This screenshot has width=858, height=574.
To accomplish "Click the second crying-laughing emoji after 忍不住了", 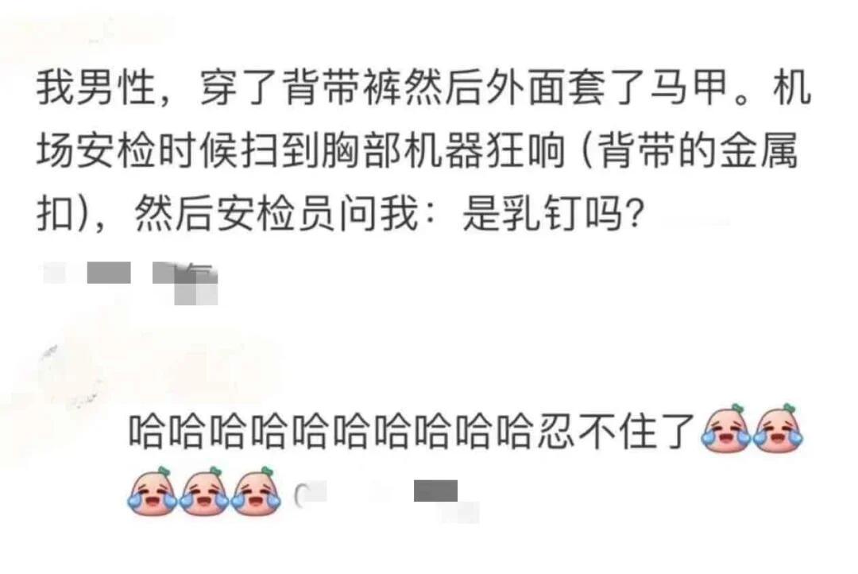I will point(777,429).
